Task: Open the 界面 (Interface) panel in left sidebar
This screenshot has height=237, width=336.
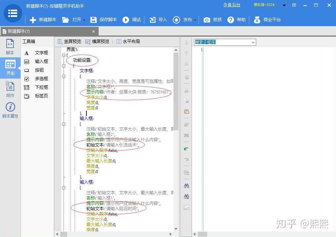Action: (x=10, y=68)
